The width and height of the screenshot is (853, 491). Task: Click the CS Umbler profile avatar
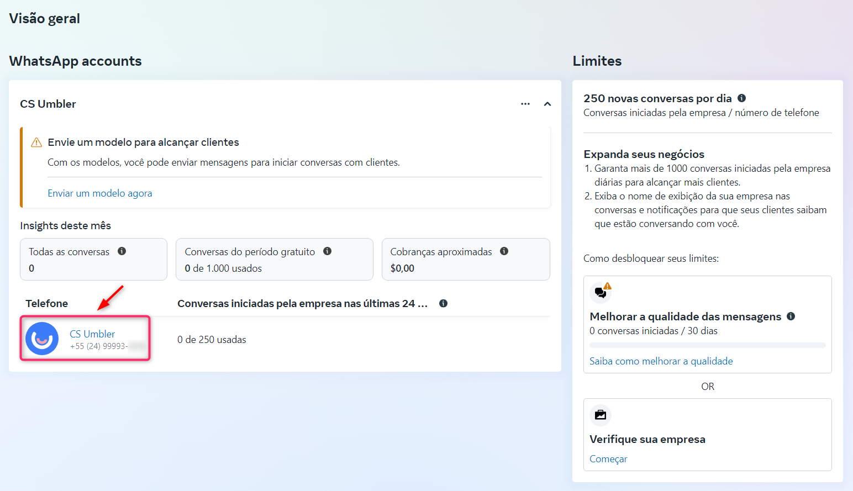click(42, 339)
